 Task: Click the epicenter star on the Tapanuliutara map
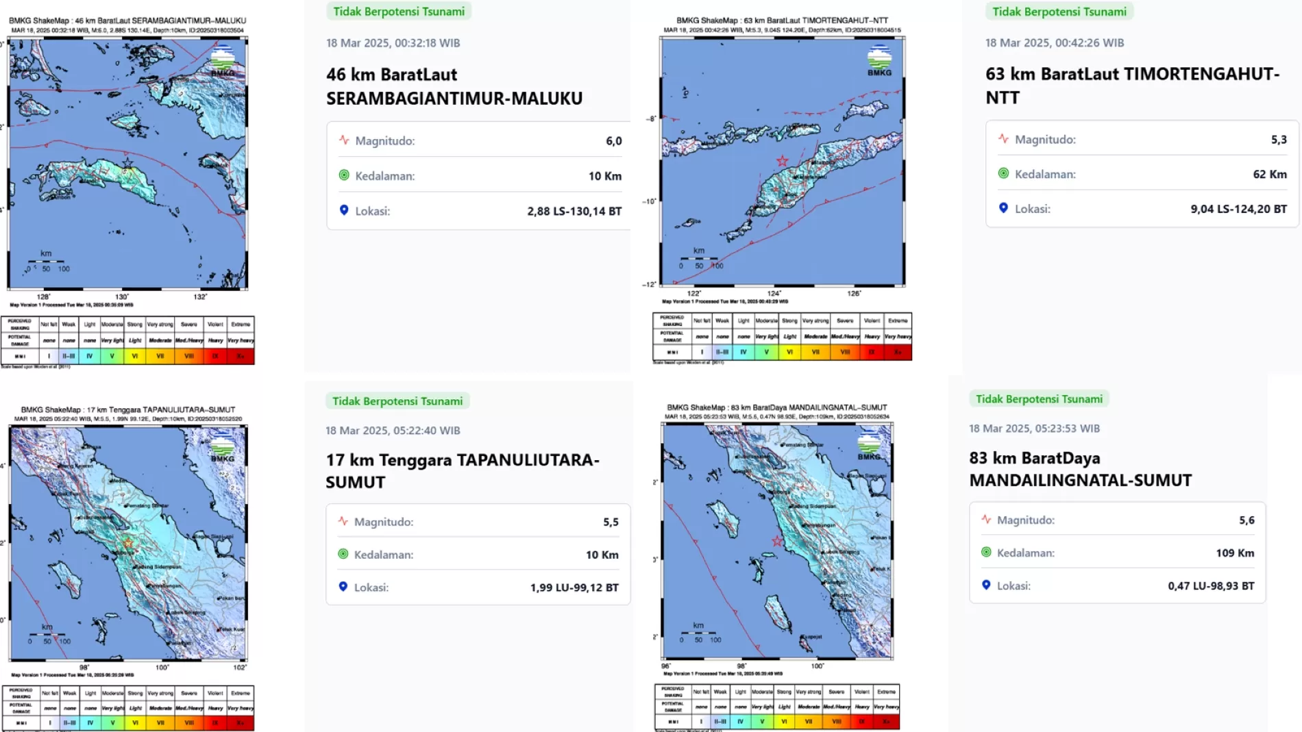point(127,541)
